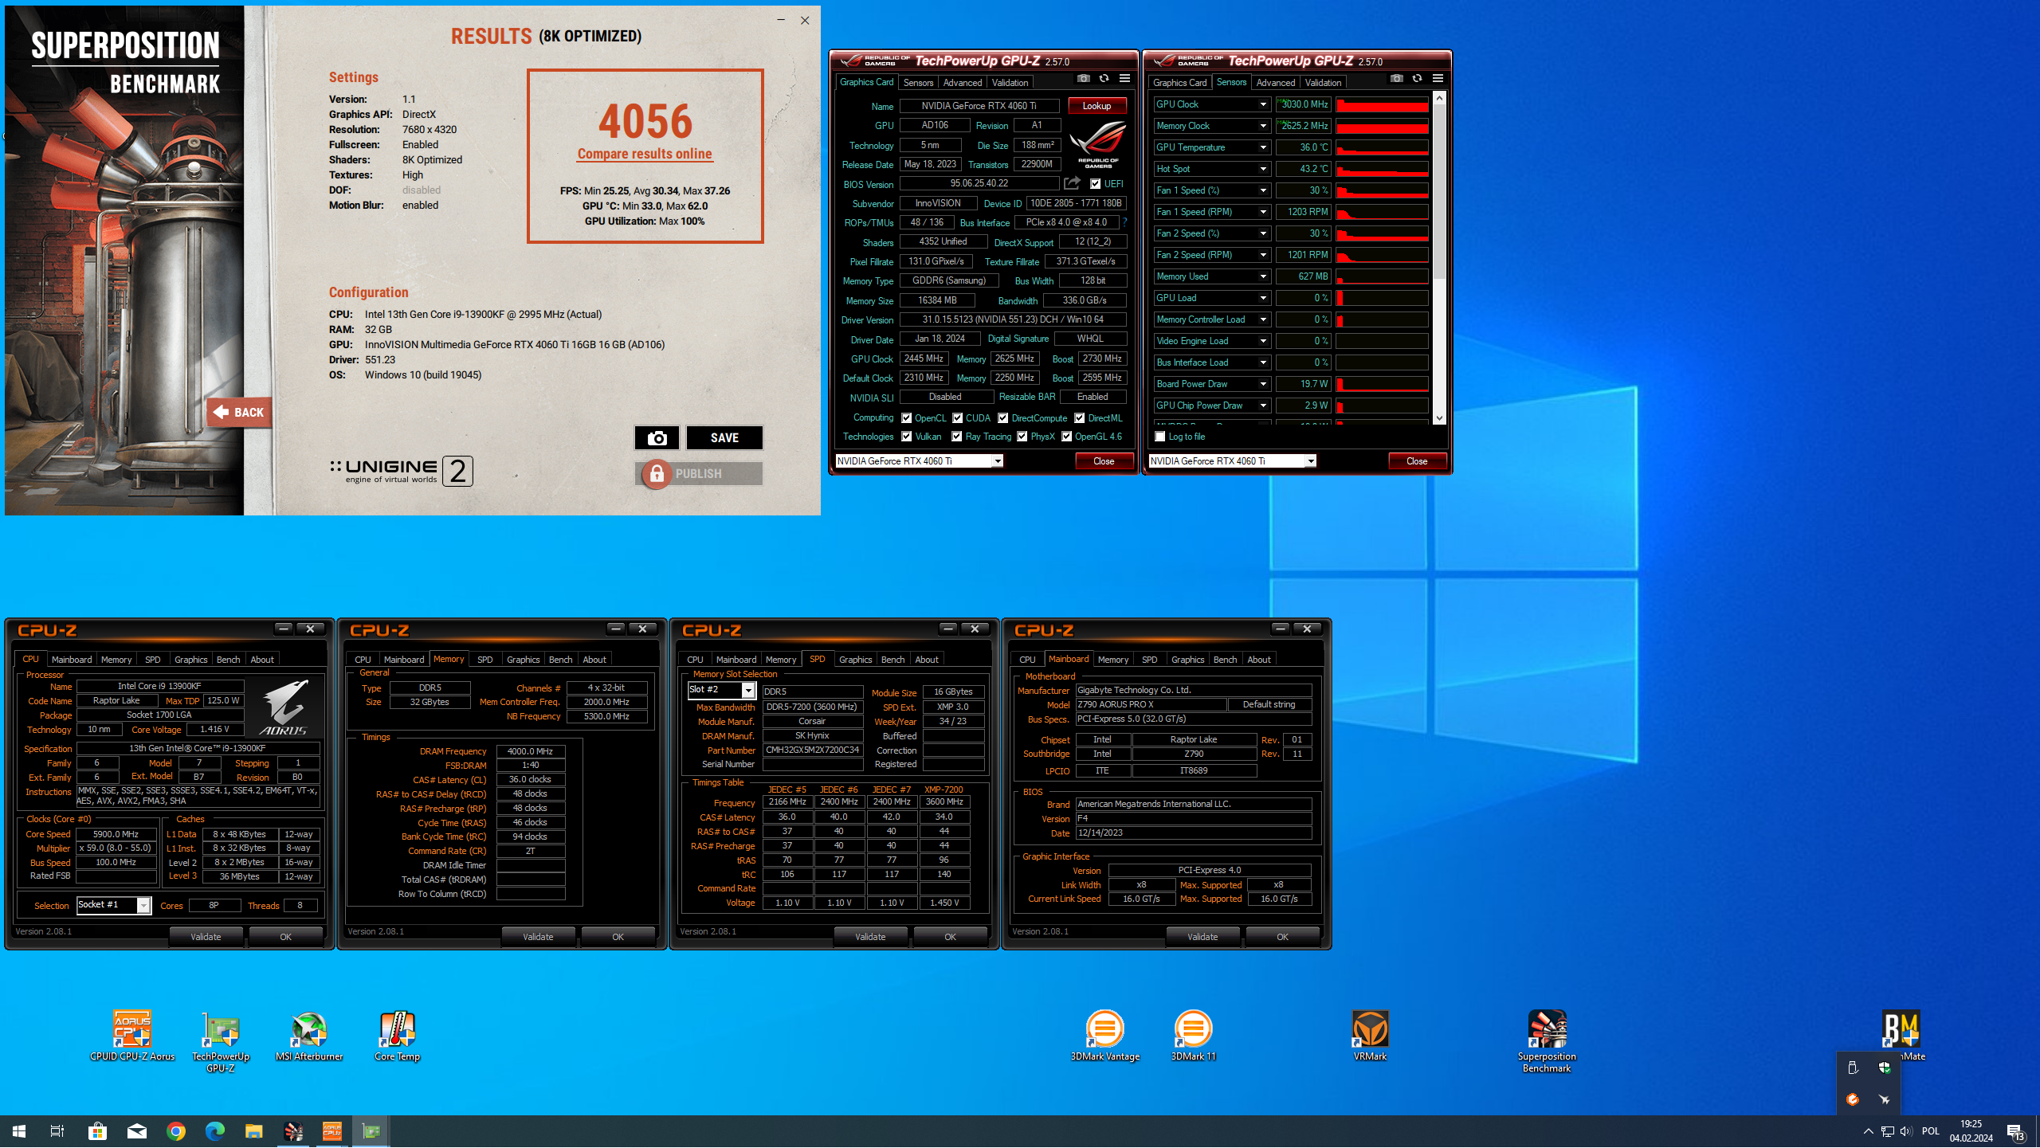Screen dimensions: 2040x1148
Task: Click the refresh icon in GPU-Z Graphics Card window
Action: 1104,78
